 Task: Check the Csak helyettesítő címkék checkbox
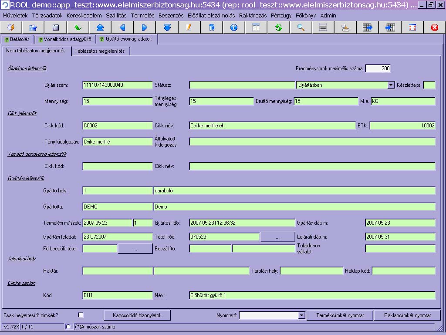click(x=81, y=315)
